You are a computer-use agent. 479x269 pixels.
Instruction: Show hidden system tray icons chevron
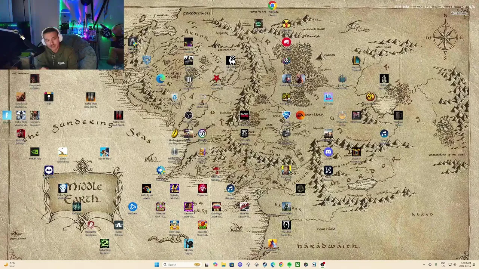click(424, 265)
